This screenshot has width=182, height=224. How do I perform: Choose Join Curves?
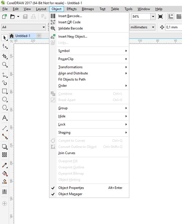click(x=89, y=153)
